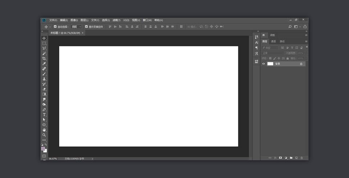Open the layer blend mode dropdown

pyautogui.click(x=273, y=53)
